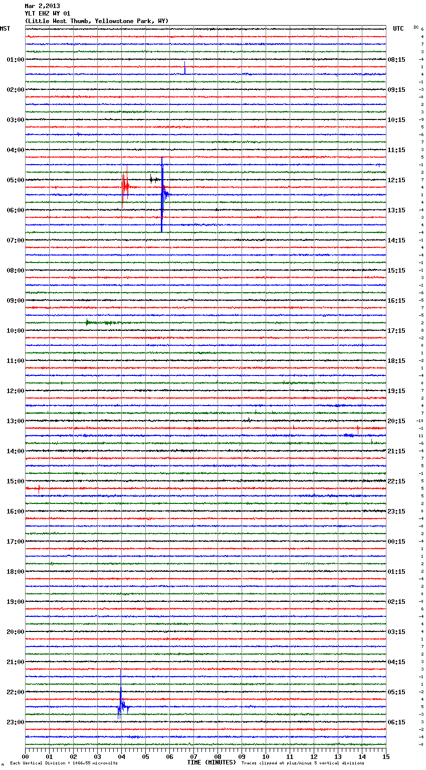426x770 pixels.
Task: Click minute tick '00' on bottom axis
Action: pos(25,756)
